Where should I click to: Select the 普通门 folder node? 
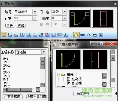[72, 75]
